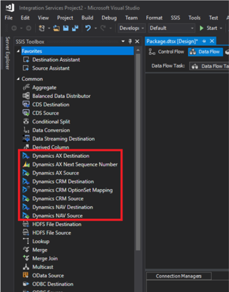This screenshot has width=229, height=292.
Task: Click the Save All toolbar icon
Action: (x=75, y=28)
